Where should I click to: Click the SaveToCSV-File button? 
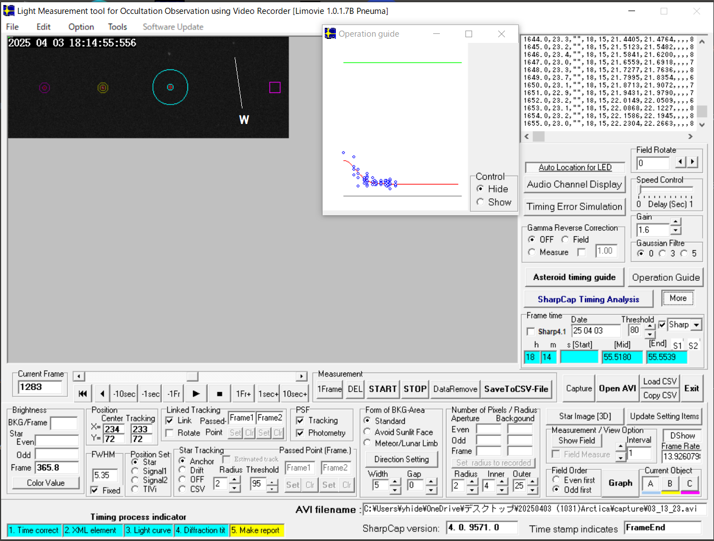pos(517,389)
